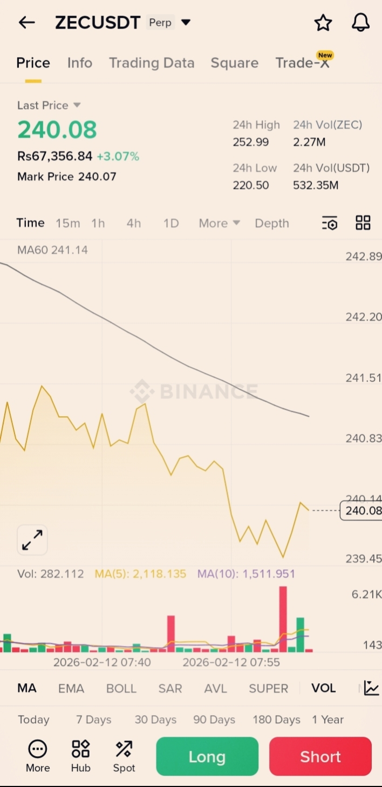Tap the back arrow icon
This screenshot has height=787, width=382.
point(26,22)
